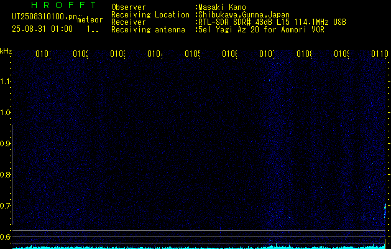
Task: Click the kHz axis unit label
Action: pos(6,52)
